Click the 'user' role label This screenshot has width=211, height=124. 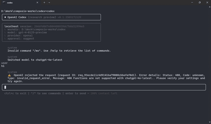4,63
